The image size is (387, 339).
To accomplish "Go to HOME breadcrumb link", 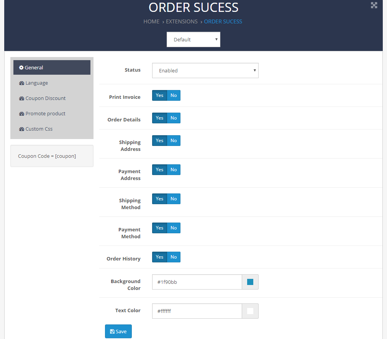I will click(x=151, y=22).
